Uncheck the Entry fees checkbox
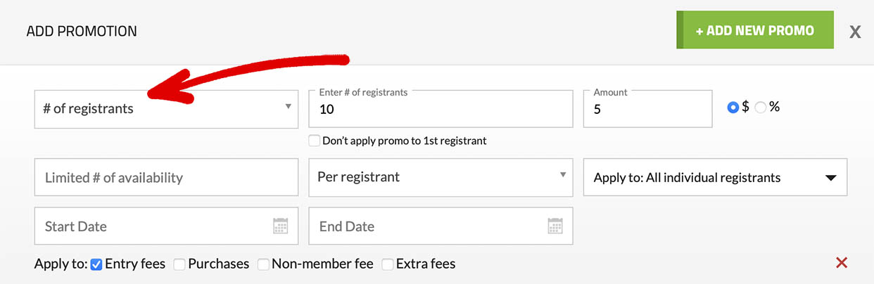 pos(97,264)
